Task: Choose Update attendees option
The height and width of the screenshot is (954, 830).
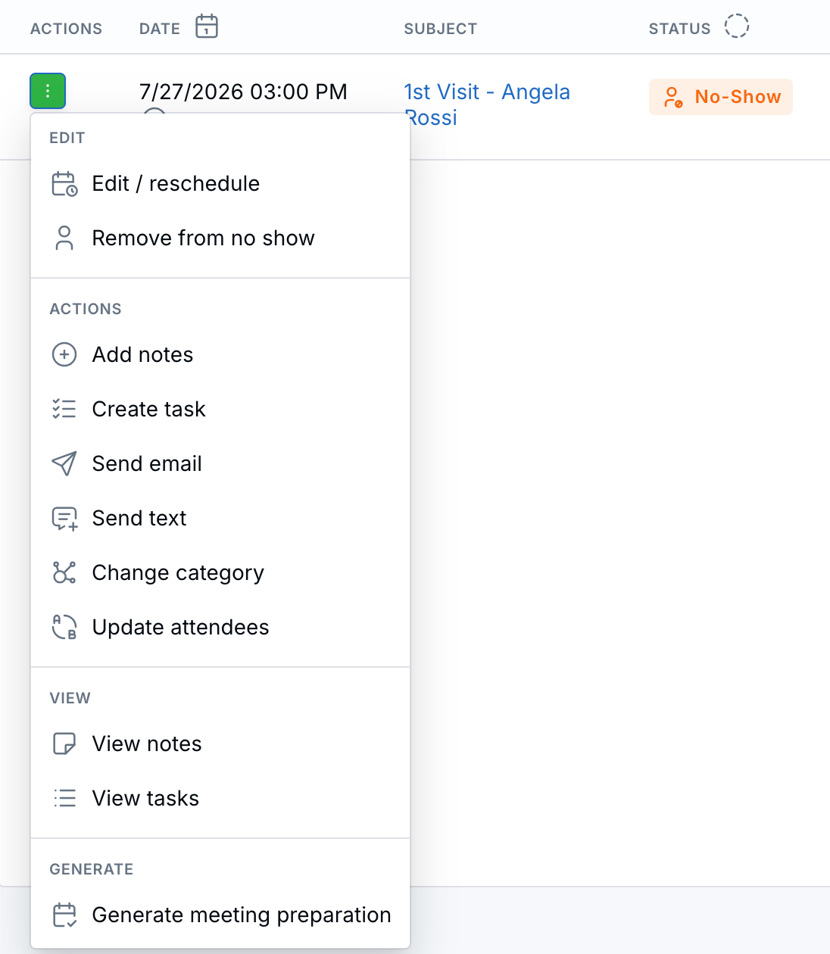Action: (220, 627)
